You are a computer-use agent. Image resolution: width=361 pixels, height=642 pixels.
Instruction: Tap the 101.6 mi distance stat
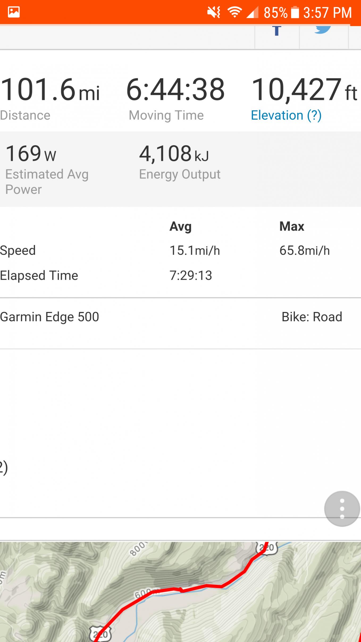[50, 90]
